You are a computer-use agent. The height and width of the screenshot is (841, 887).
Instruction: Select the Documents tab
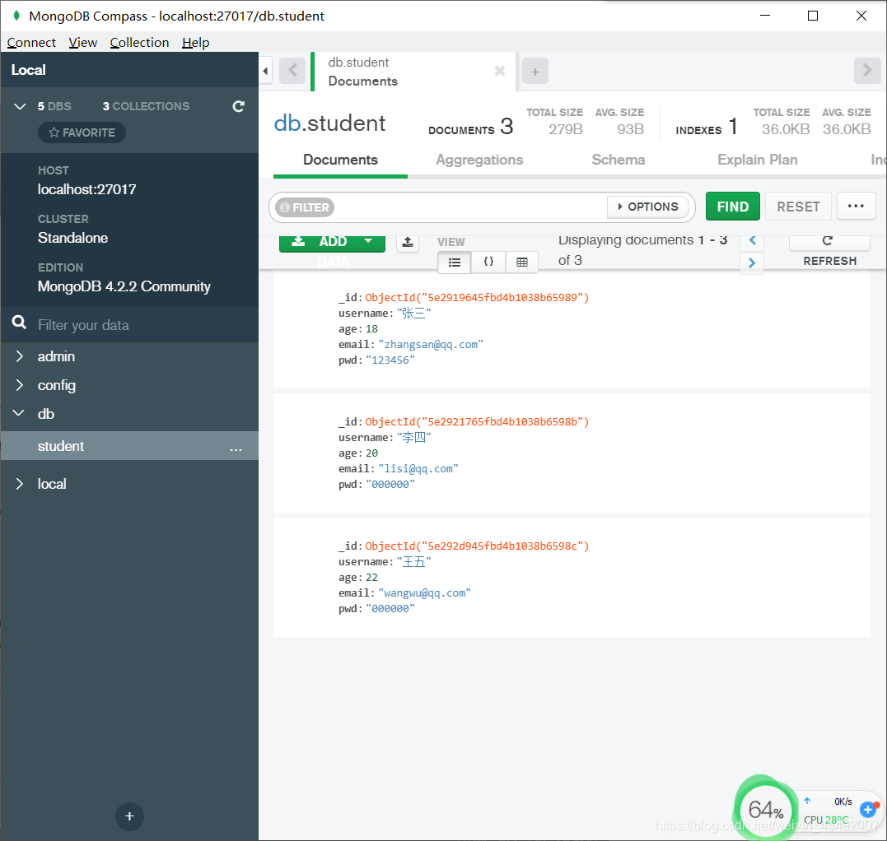340,160
